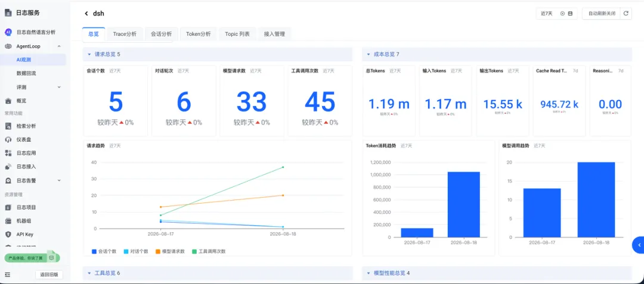Image resolution: width=644 pixels, height=284 pixels.
Task: Expand the 评测 sidebar submenu
Action: 58,87
